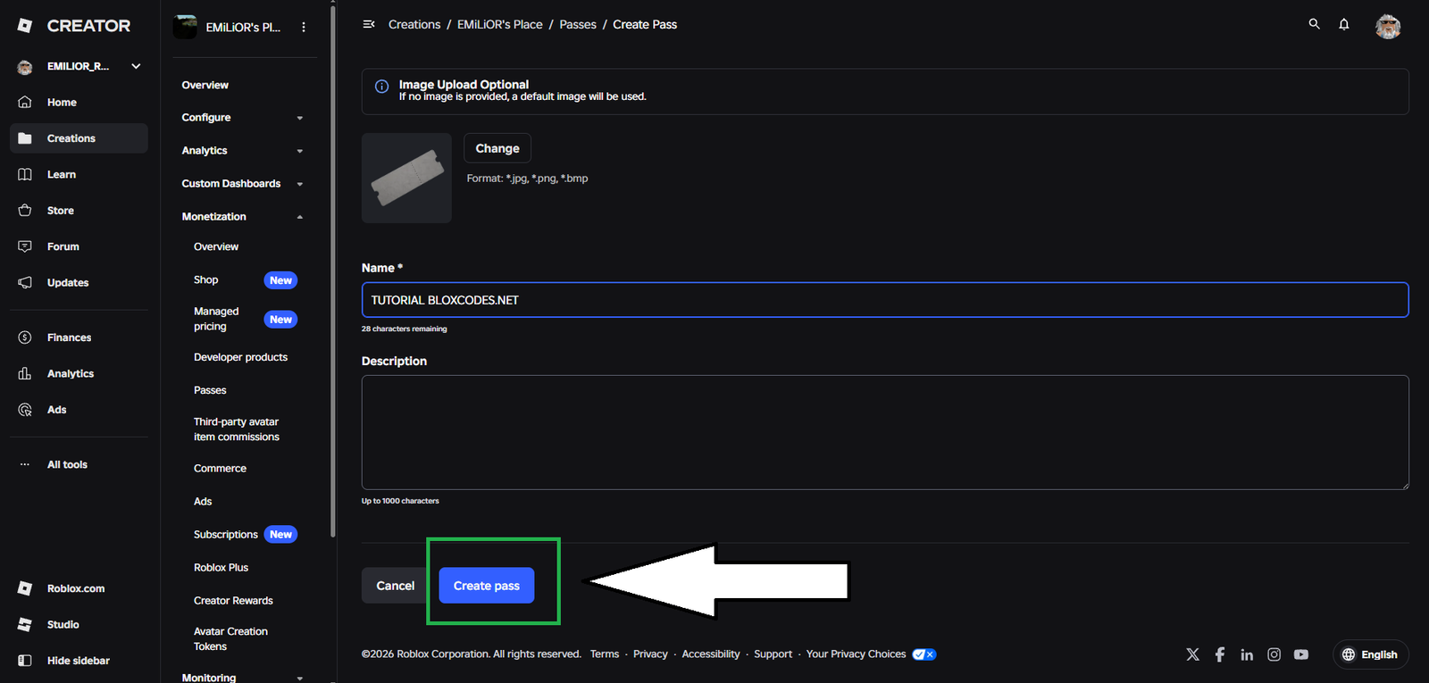Open the Shop menu item
Viewport: 1429px width, 683px height.
(206, 279)
